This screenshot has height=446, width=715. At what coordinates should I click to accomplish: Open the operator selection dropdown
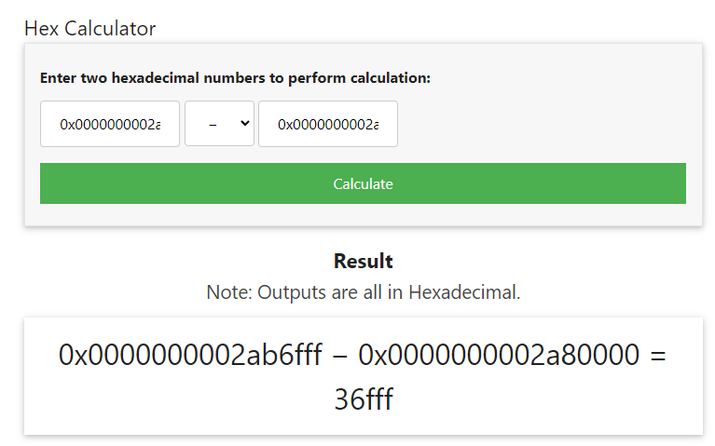(219, 124)
